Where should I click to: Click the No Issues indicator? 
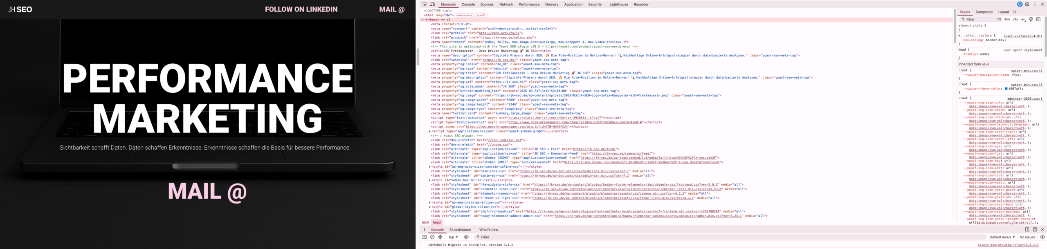click(x=1027, y=237)
